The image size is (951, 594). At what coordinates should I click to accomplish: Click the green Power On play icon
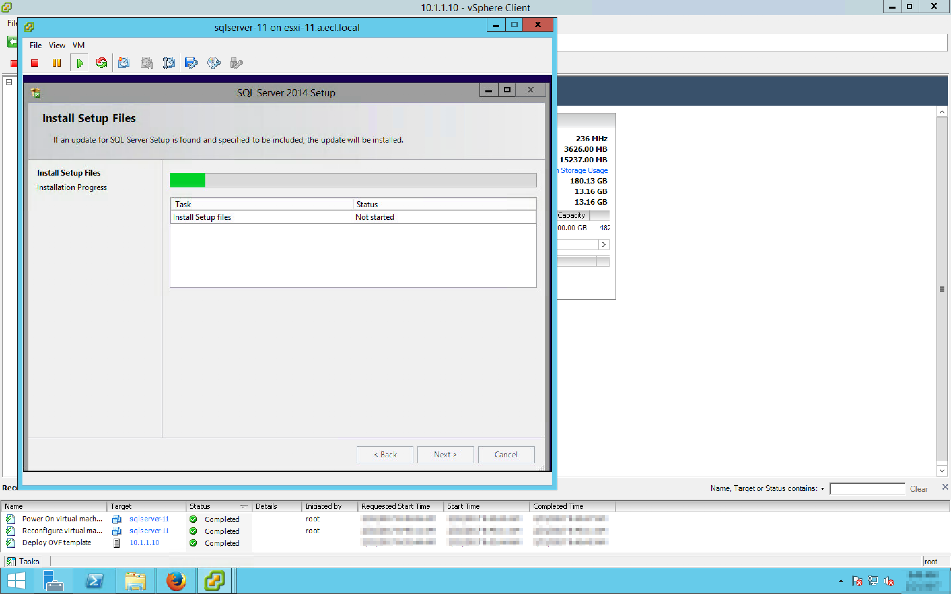tap(80, 63)
